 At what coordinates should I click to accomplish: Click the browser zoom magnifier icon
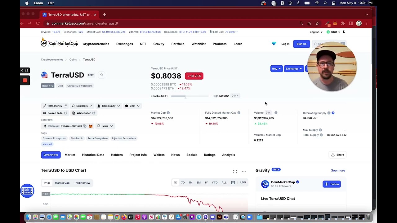301,23
